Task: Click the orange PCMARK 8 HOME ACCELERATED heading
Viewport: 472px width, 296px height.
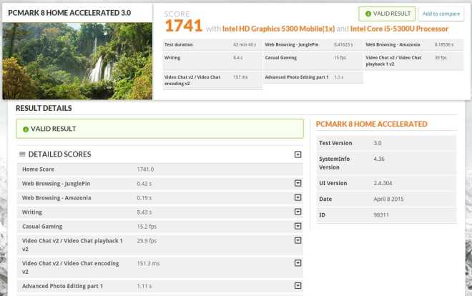Action: click(x=371, y=124)
